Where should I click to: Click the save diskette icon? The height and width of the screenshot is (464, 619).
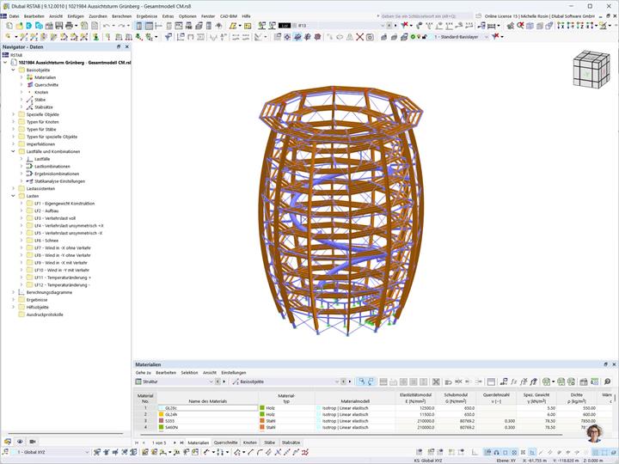pos(58,26)
